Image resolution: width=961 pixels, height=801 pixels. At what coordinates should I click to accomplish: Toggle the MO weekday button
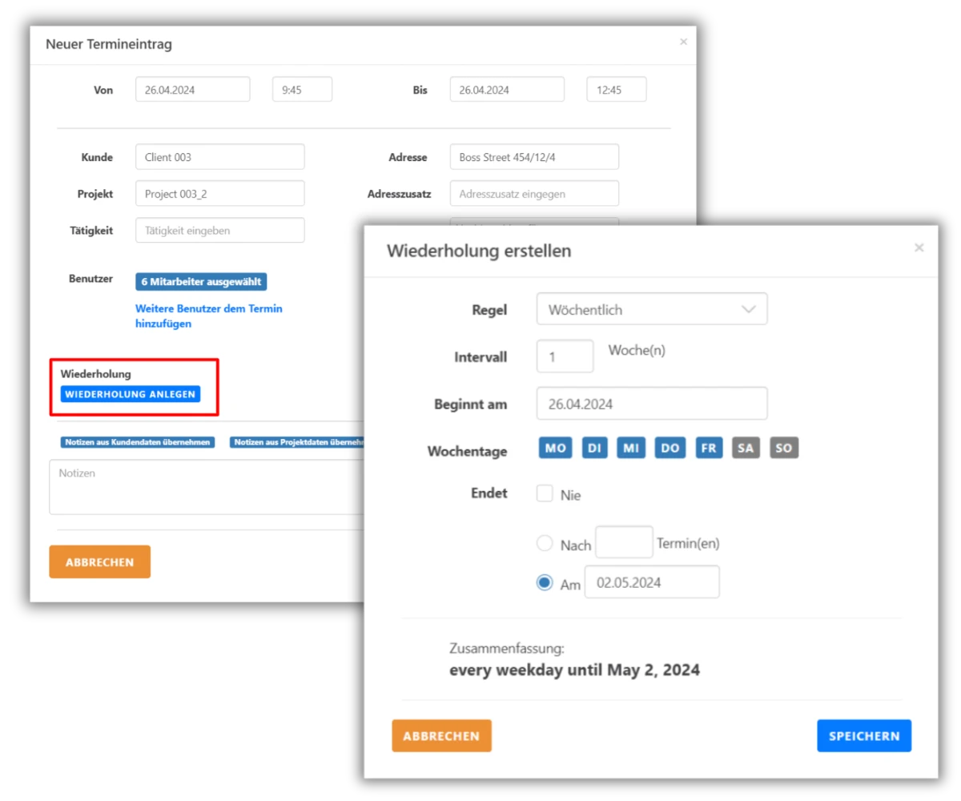pos(555,448)
